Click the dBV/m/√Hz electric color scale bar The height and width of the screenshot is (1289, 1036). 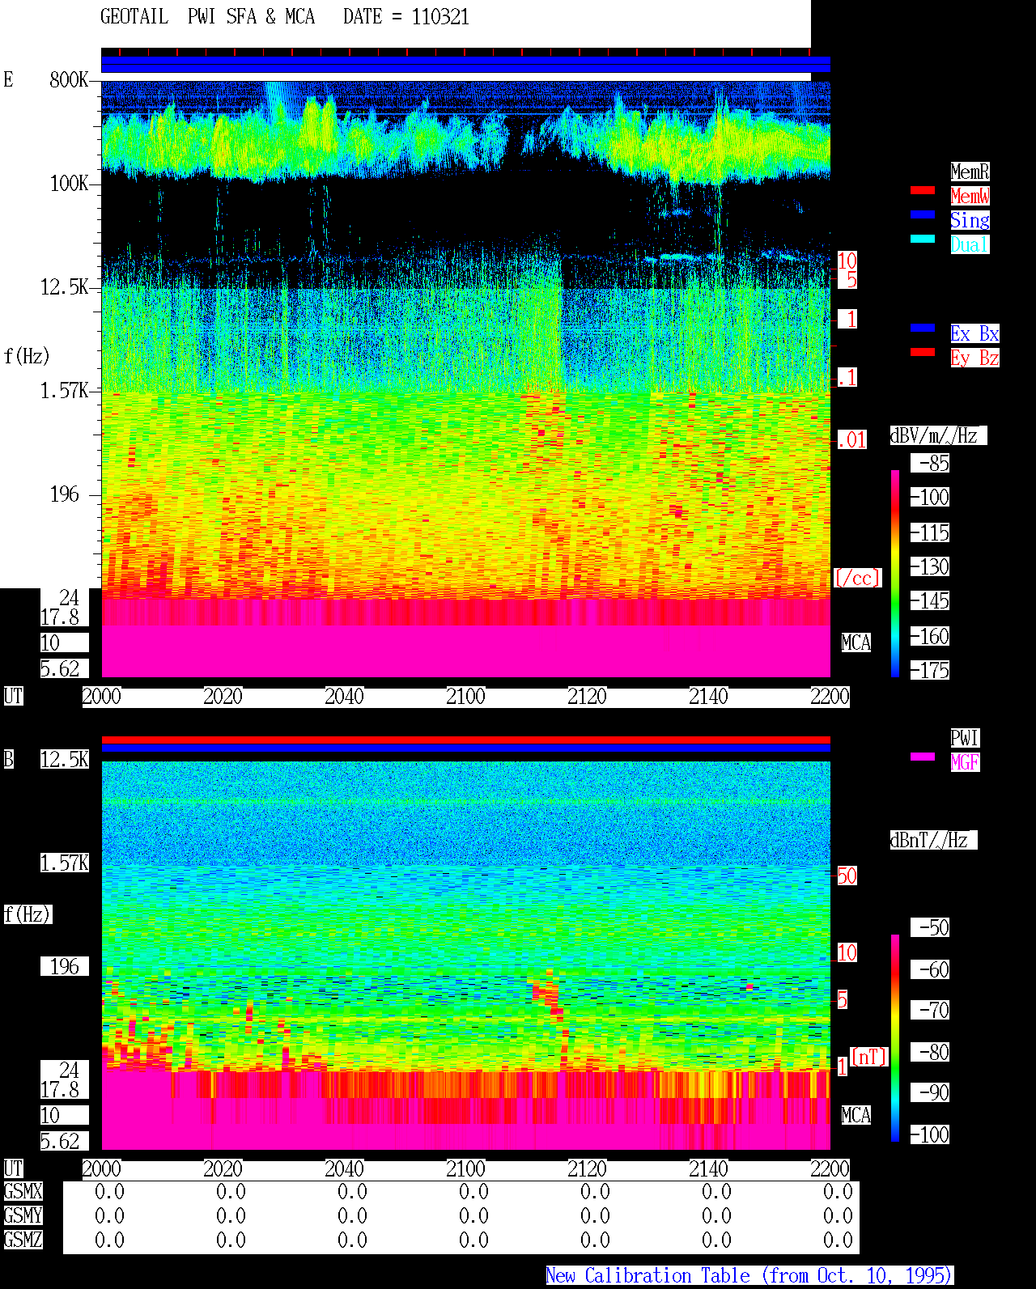895,573
